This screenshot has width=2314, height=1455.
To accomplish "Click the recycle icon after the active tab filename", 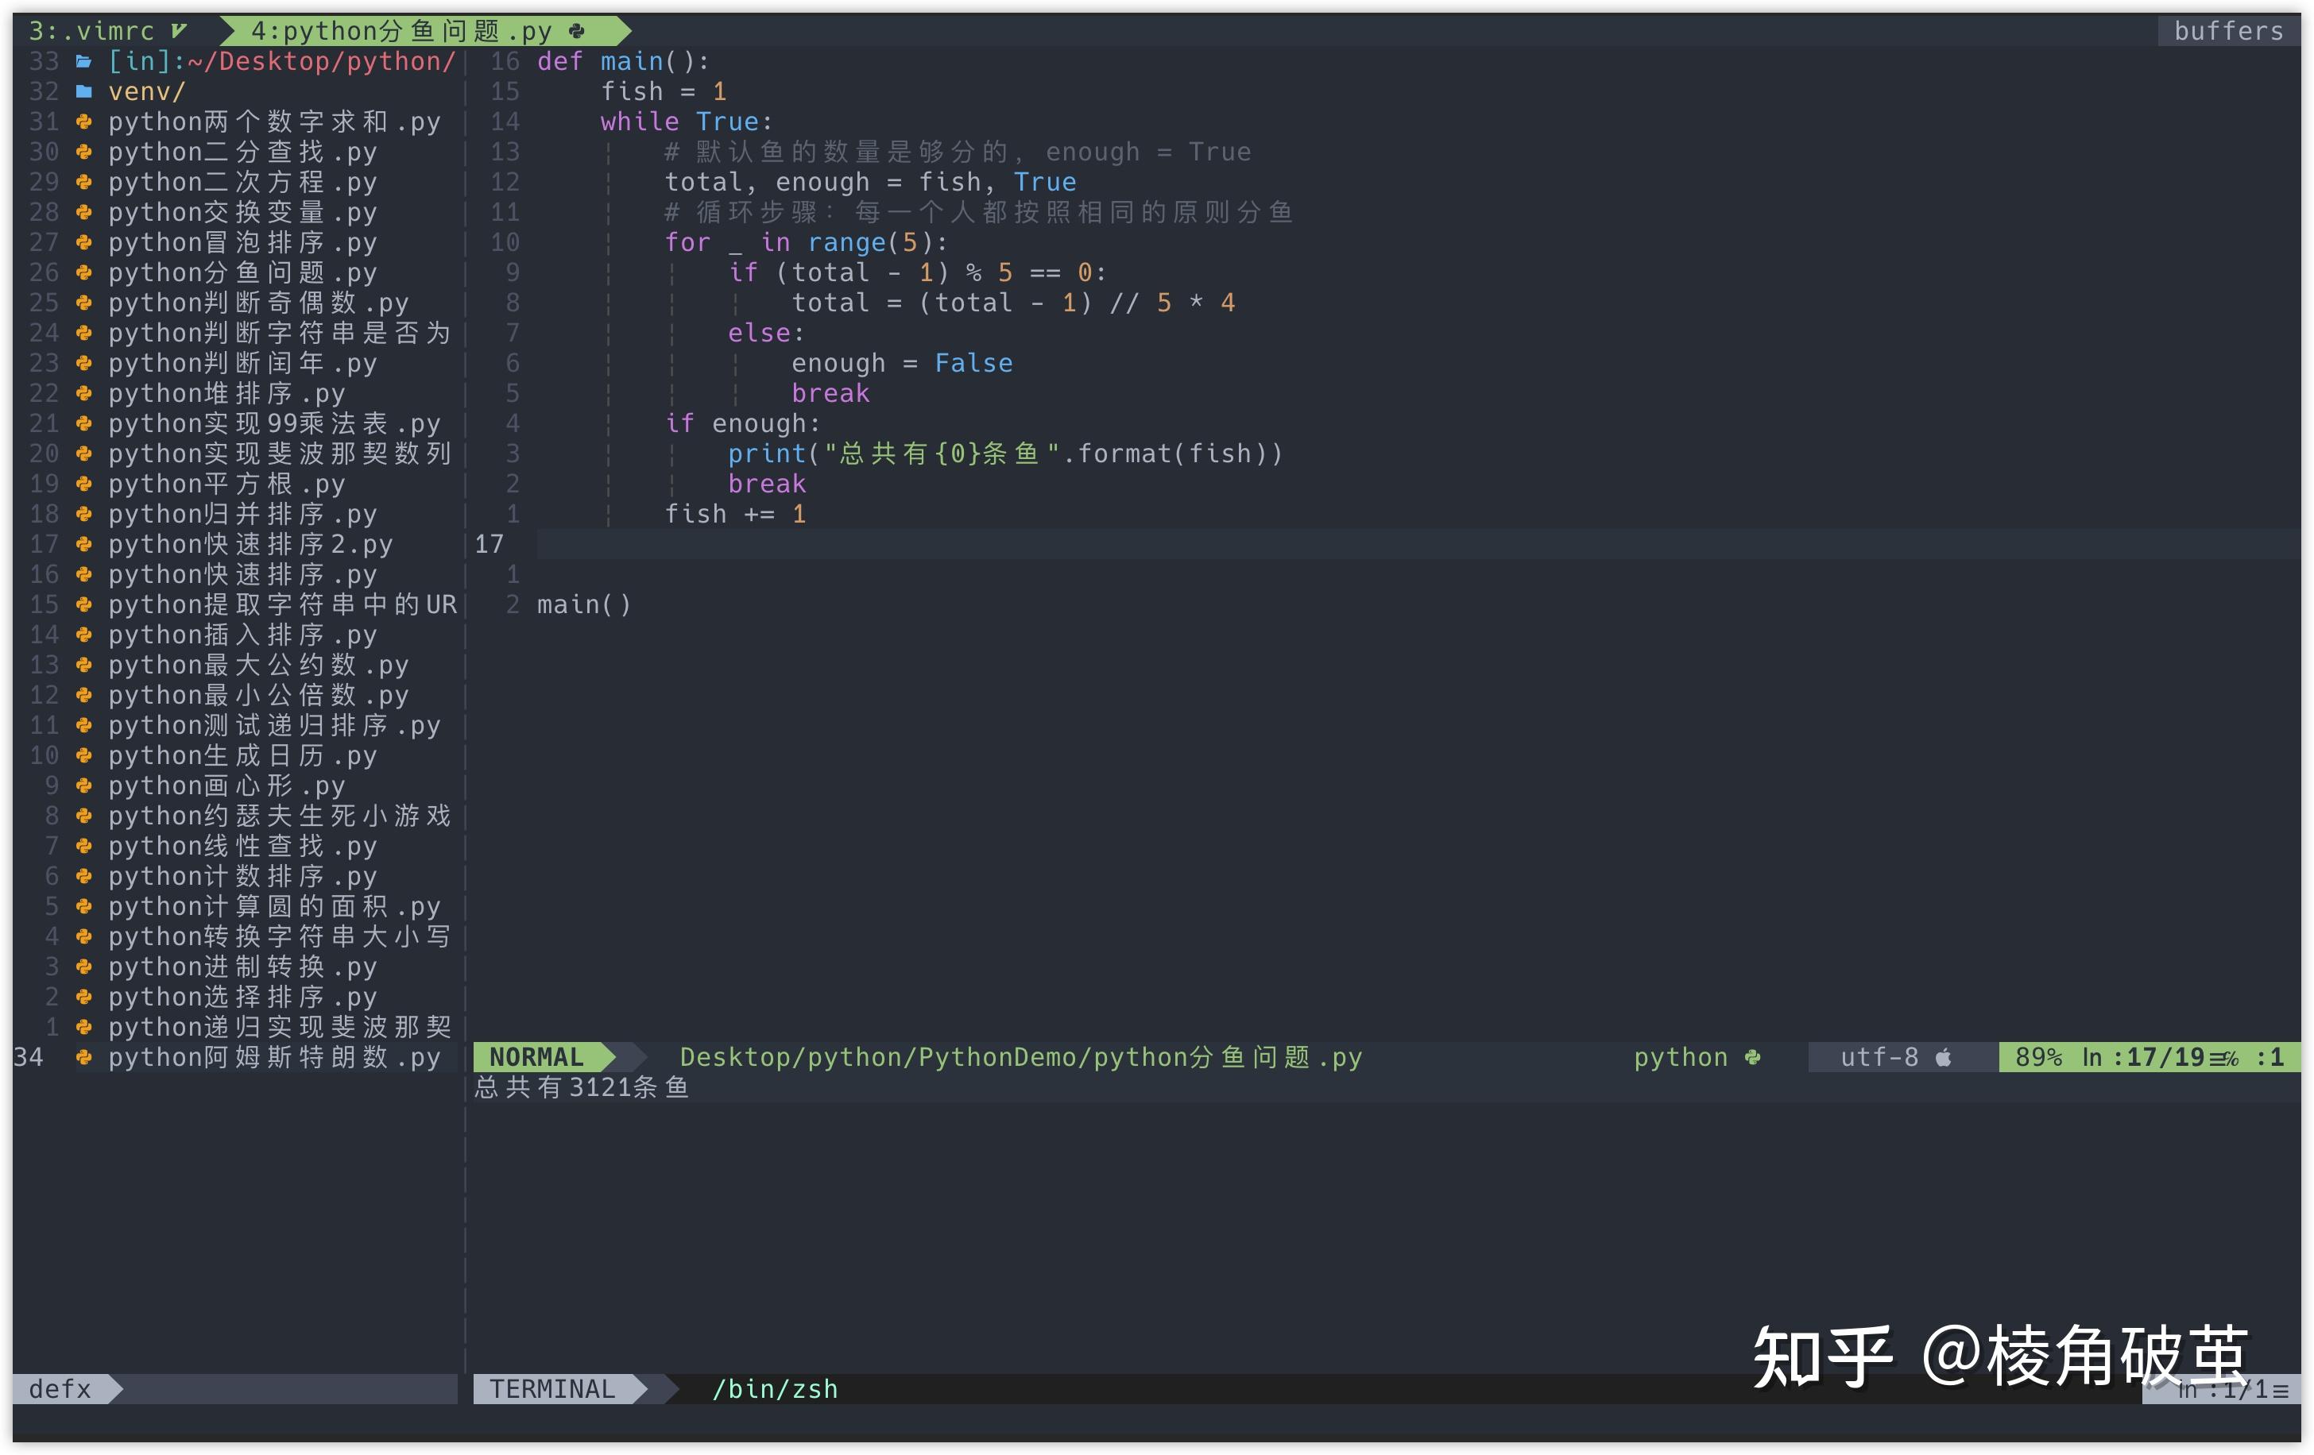I will [577, 31].
